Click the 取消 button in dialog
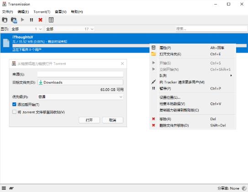Screen dimensions: 248x192 click(113, 120)
